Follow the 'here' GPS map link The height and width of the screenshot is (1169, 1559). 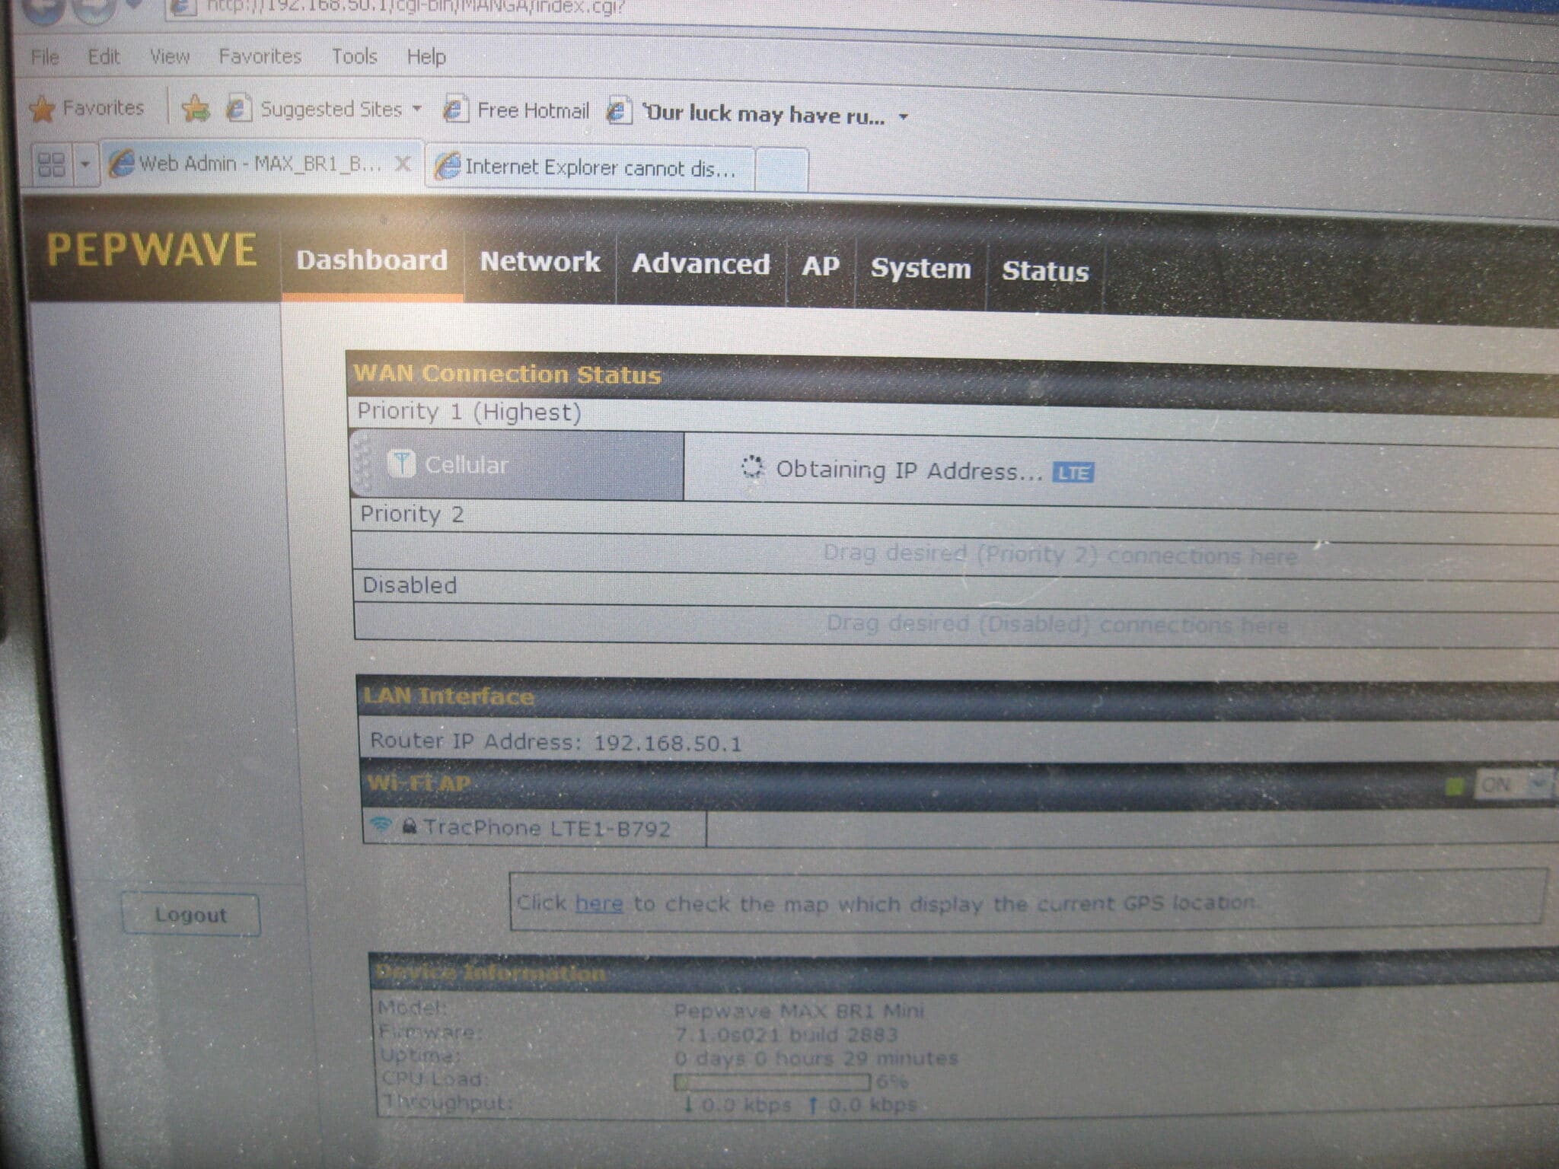[598, 903]
